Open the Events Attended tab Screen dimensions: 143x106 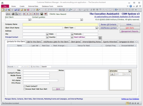point(110,42)
